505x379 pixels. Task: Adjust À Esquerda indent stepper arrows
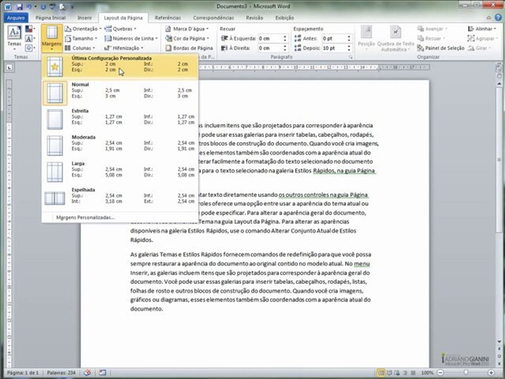pyautogui.click(x=285, y=38)
